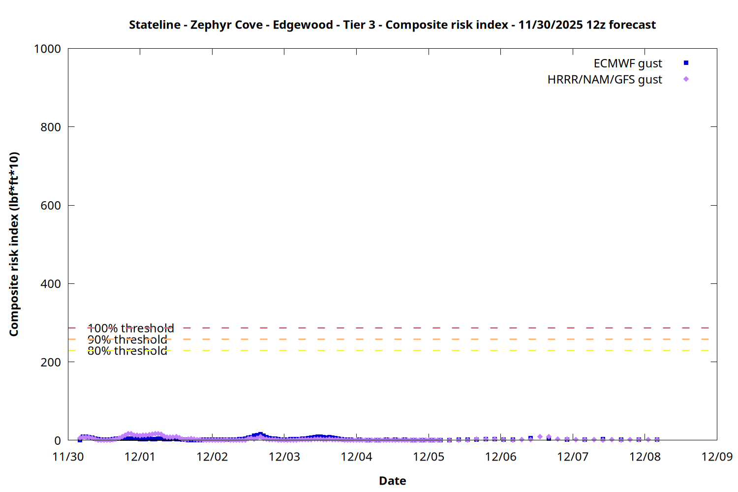Screen dimensions: 738x492
Task: Click the chart title text
Action: [x=392, y=25]
